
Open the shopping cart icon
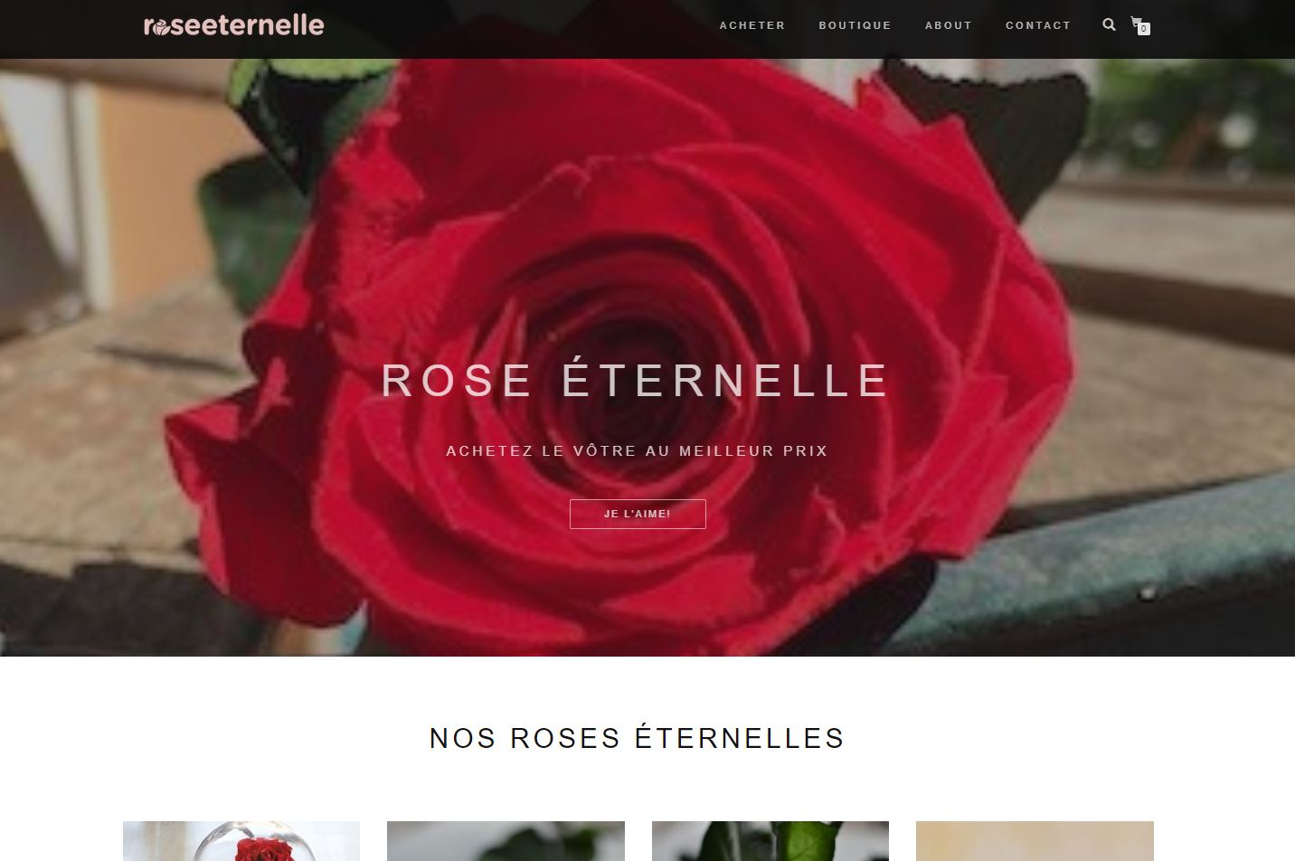(1137, 23)
